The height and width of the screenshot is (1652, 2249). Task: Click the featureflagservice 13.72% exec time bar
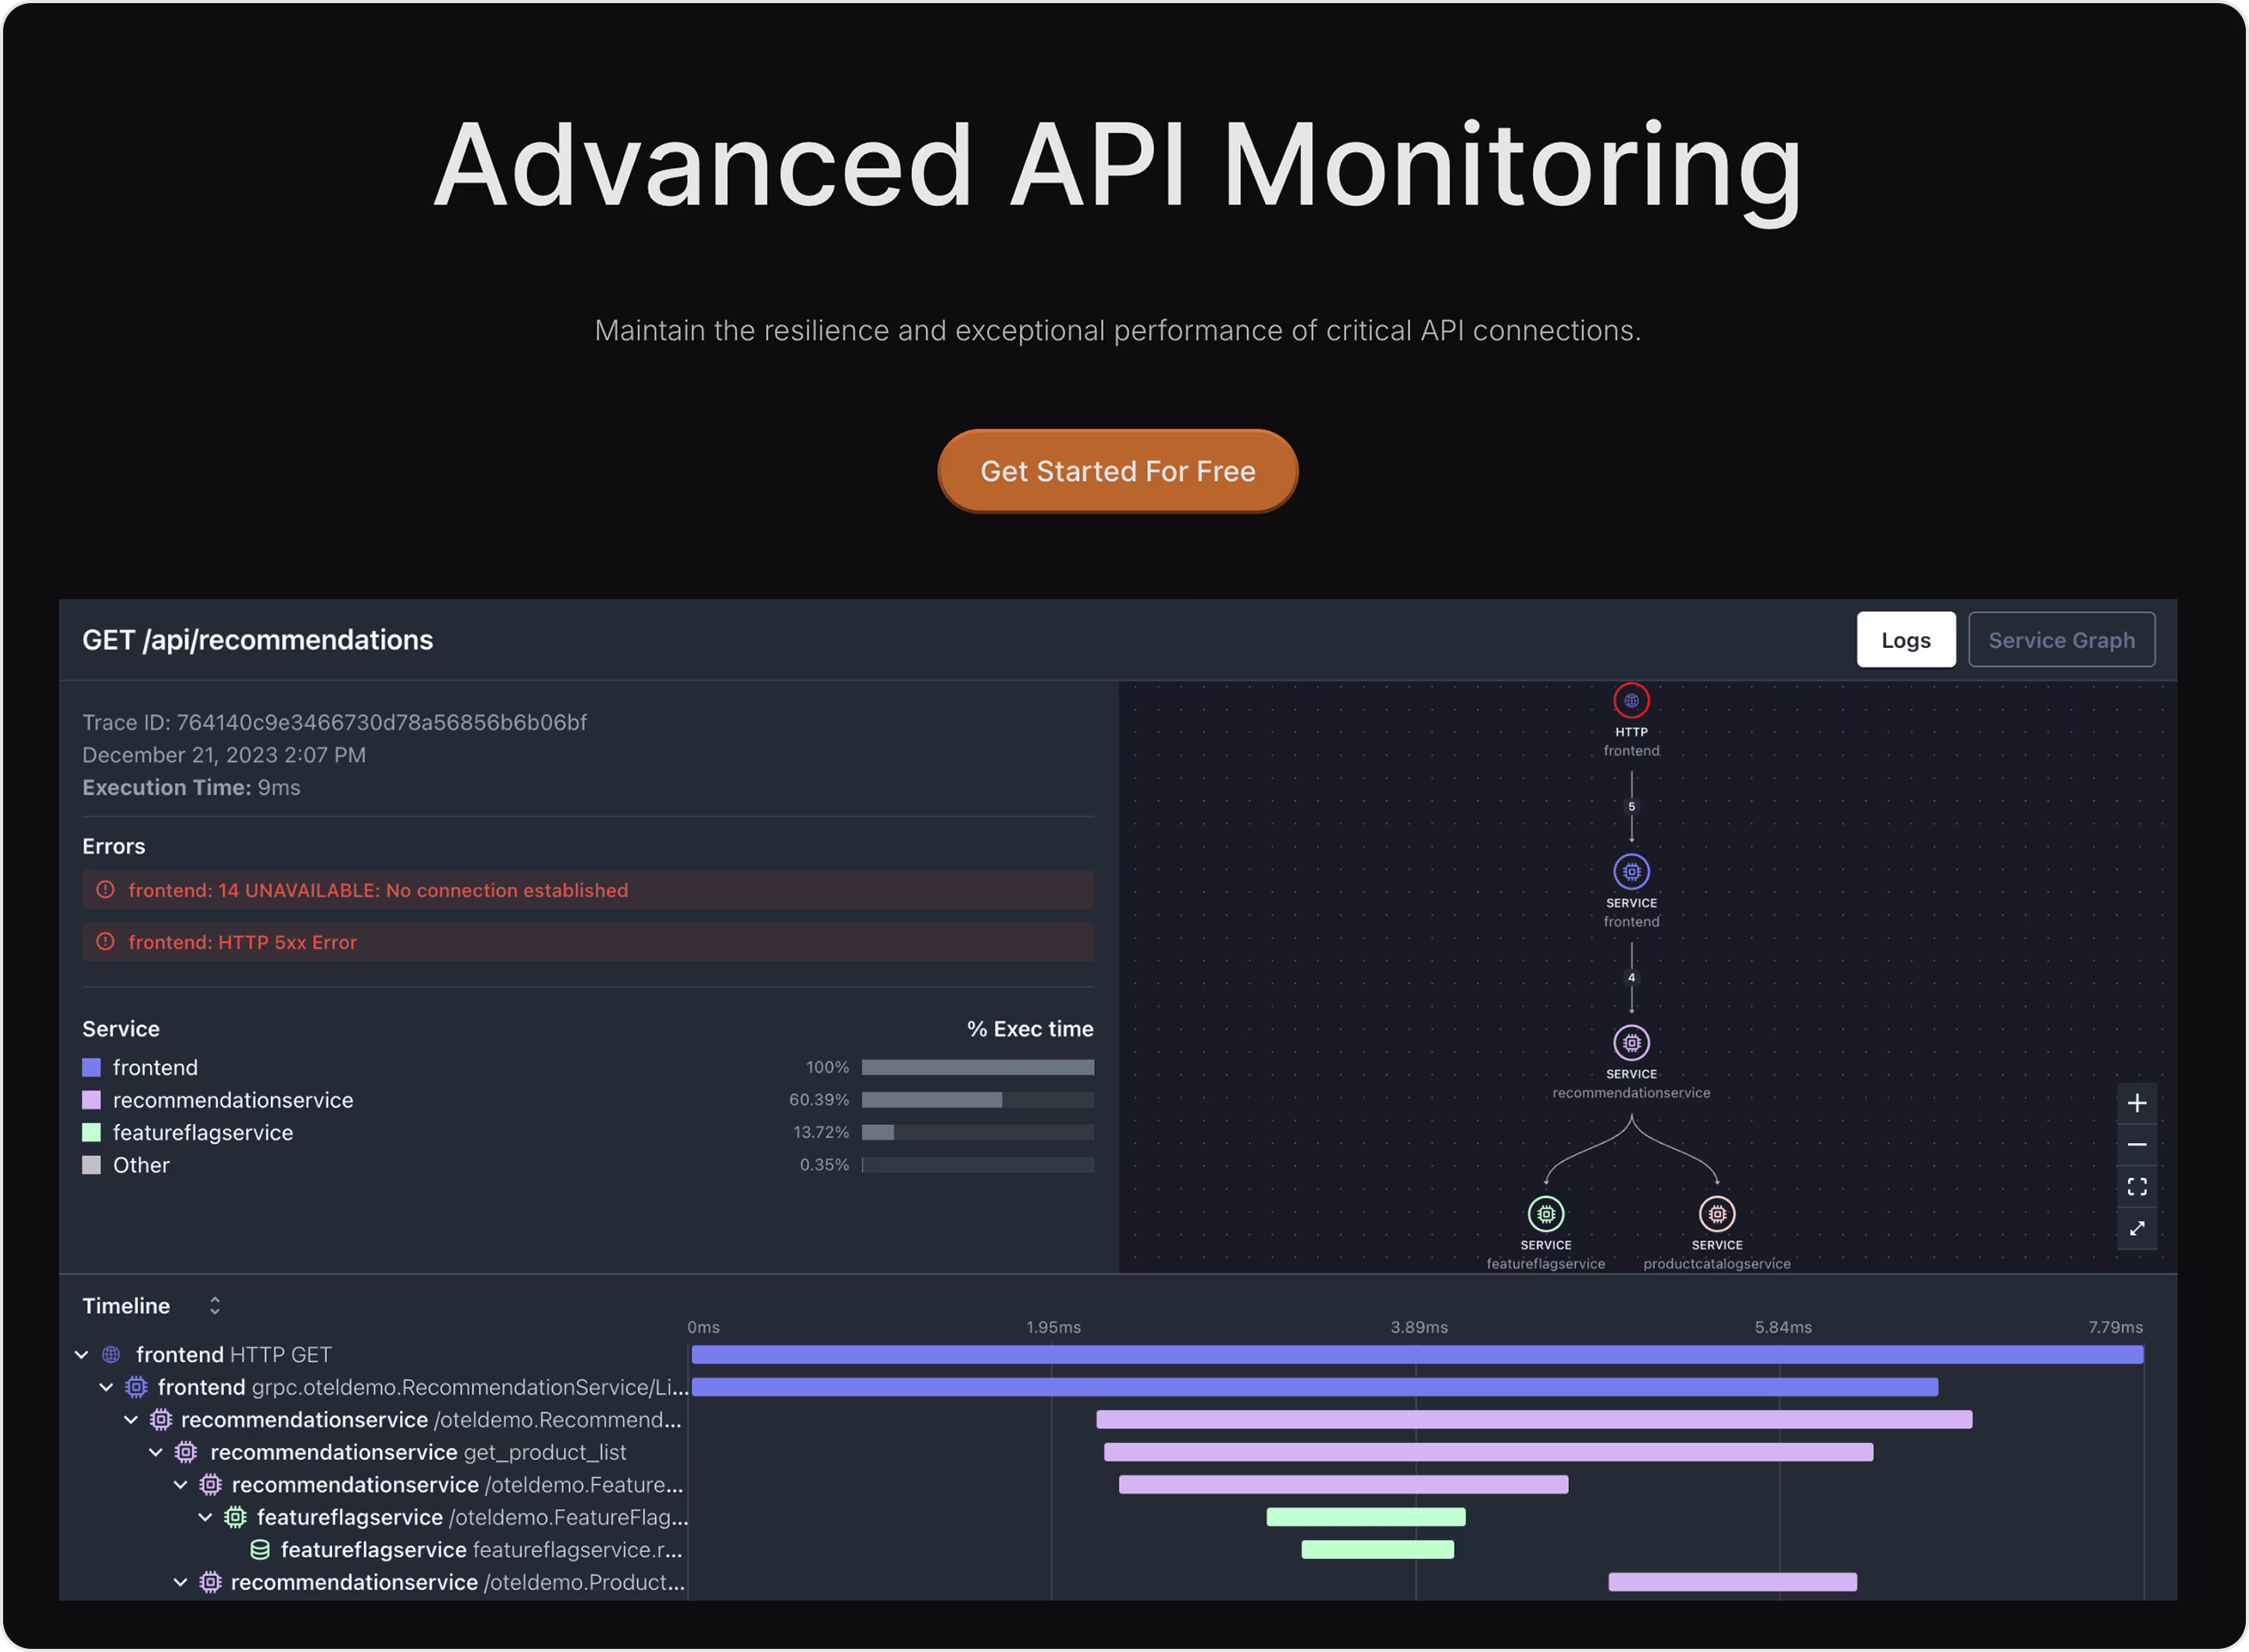tap(978, 1133)
